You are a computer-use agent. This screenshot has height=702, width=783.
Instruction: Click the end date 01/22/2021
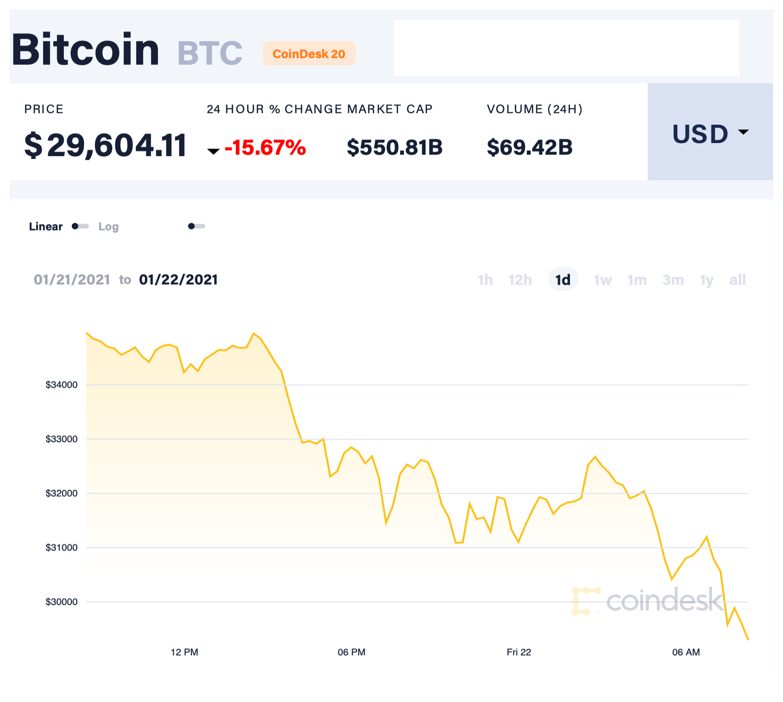point(178,279)
